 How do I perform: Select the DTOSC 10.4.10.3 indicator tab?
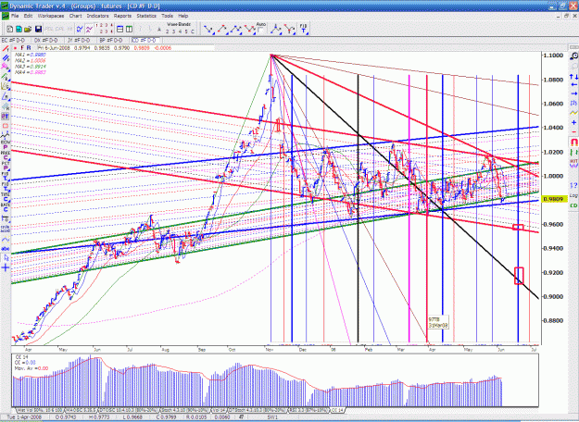[x=131, y=410]
